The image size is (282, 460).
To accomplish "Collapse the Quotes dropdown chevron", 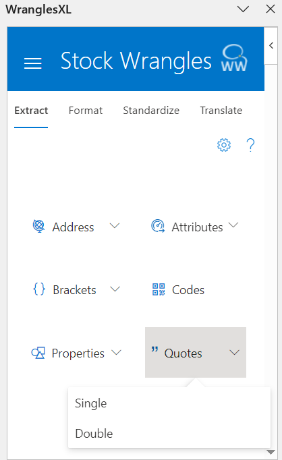I will point(234,352).
